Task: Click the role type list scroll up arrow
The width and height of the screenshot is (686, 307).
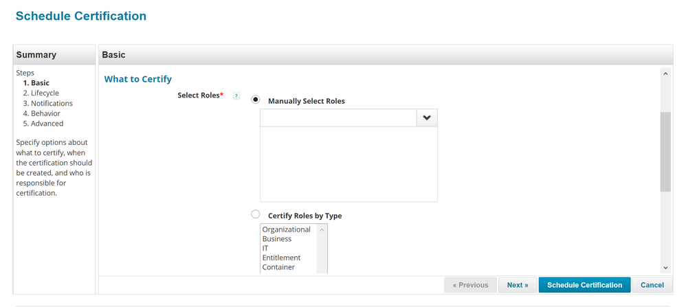Action: click(322, 229)
